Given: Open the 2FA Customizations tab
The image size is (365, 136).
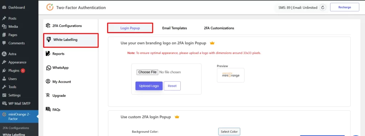Looking at the screenshot, I should click(219, 28).
